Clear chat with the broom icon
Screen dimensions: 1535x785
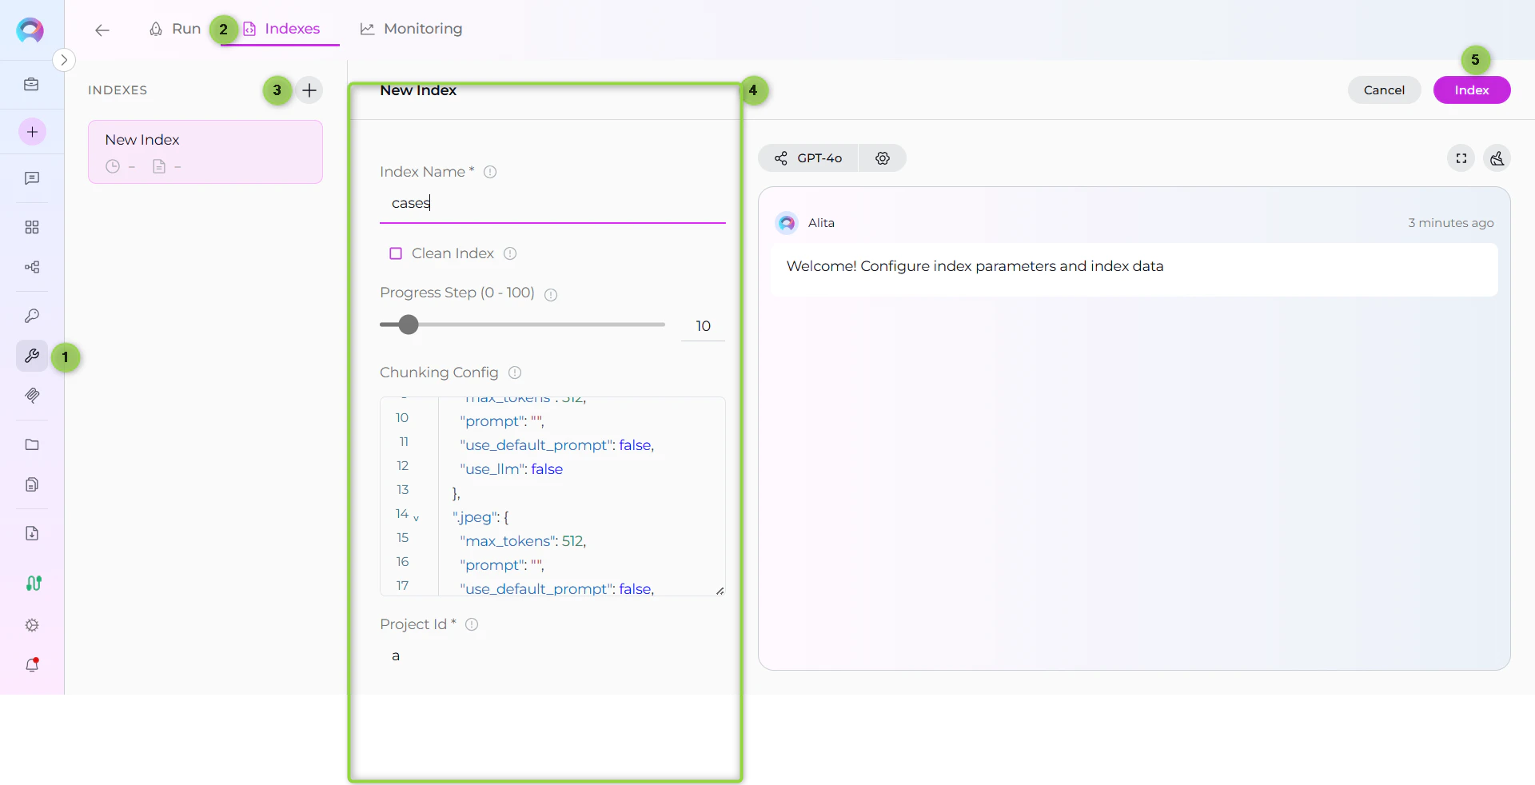point(1497,158)
